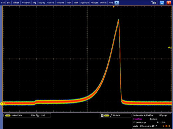Click the 20.0ns/div horizontal scale readout

(x=138, y=115)
